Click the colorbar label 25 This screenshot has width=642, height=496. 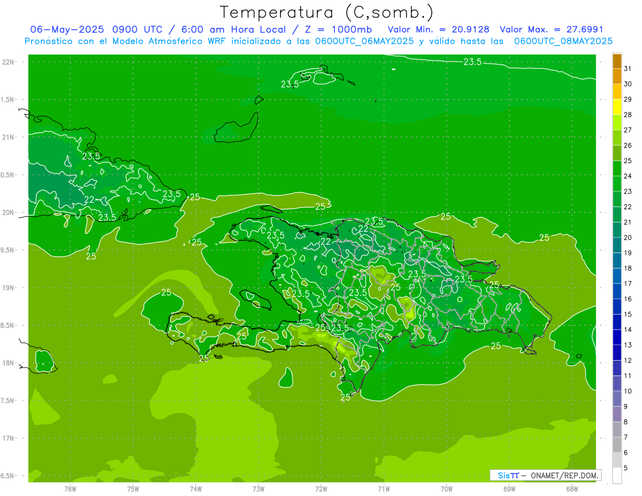click(x=628, y=161)
